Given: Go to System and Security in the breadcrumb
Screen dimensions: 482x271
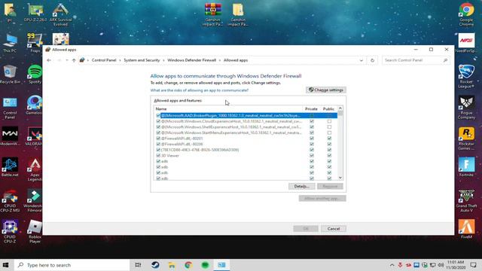Looking at the screenshot, I should tap(142, 60).
